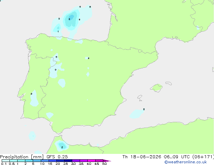Open the weatheronline.co.uk copyright link
The height and width of the screenshot is (165, 214).
[185, 162]
